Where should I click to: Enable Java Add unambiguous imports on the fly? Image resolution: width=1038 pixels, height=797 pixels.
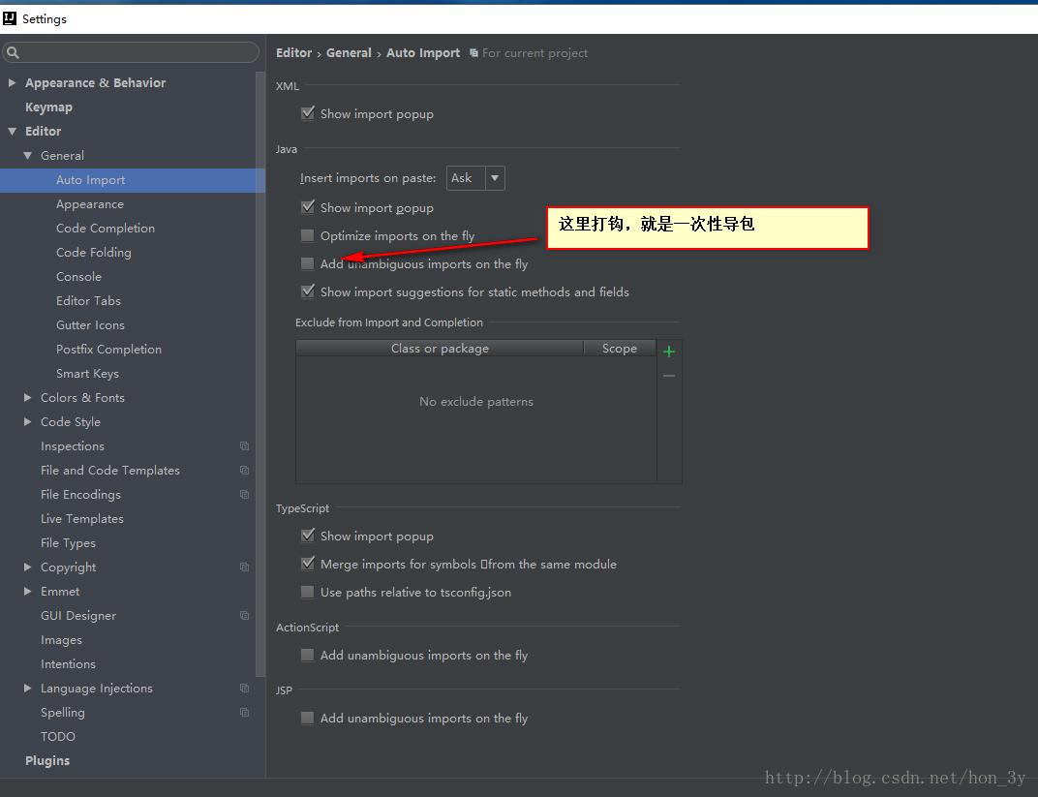307,263
